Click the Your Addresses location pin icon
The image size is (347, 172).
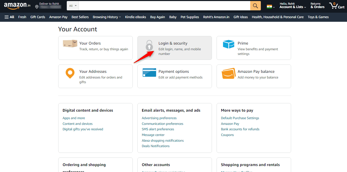(x=70, y=73)
